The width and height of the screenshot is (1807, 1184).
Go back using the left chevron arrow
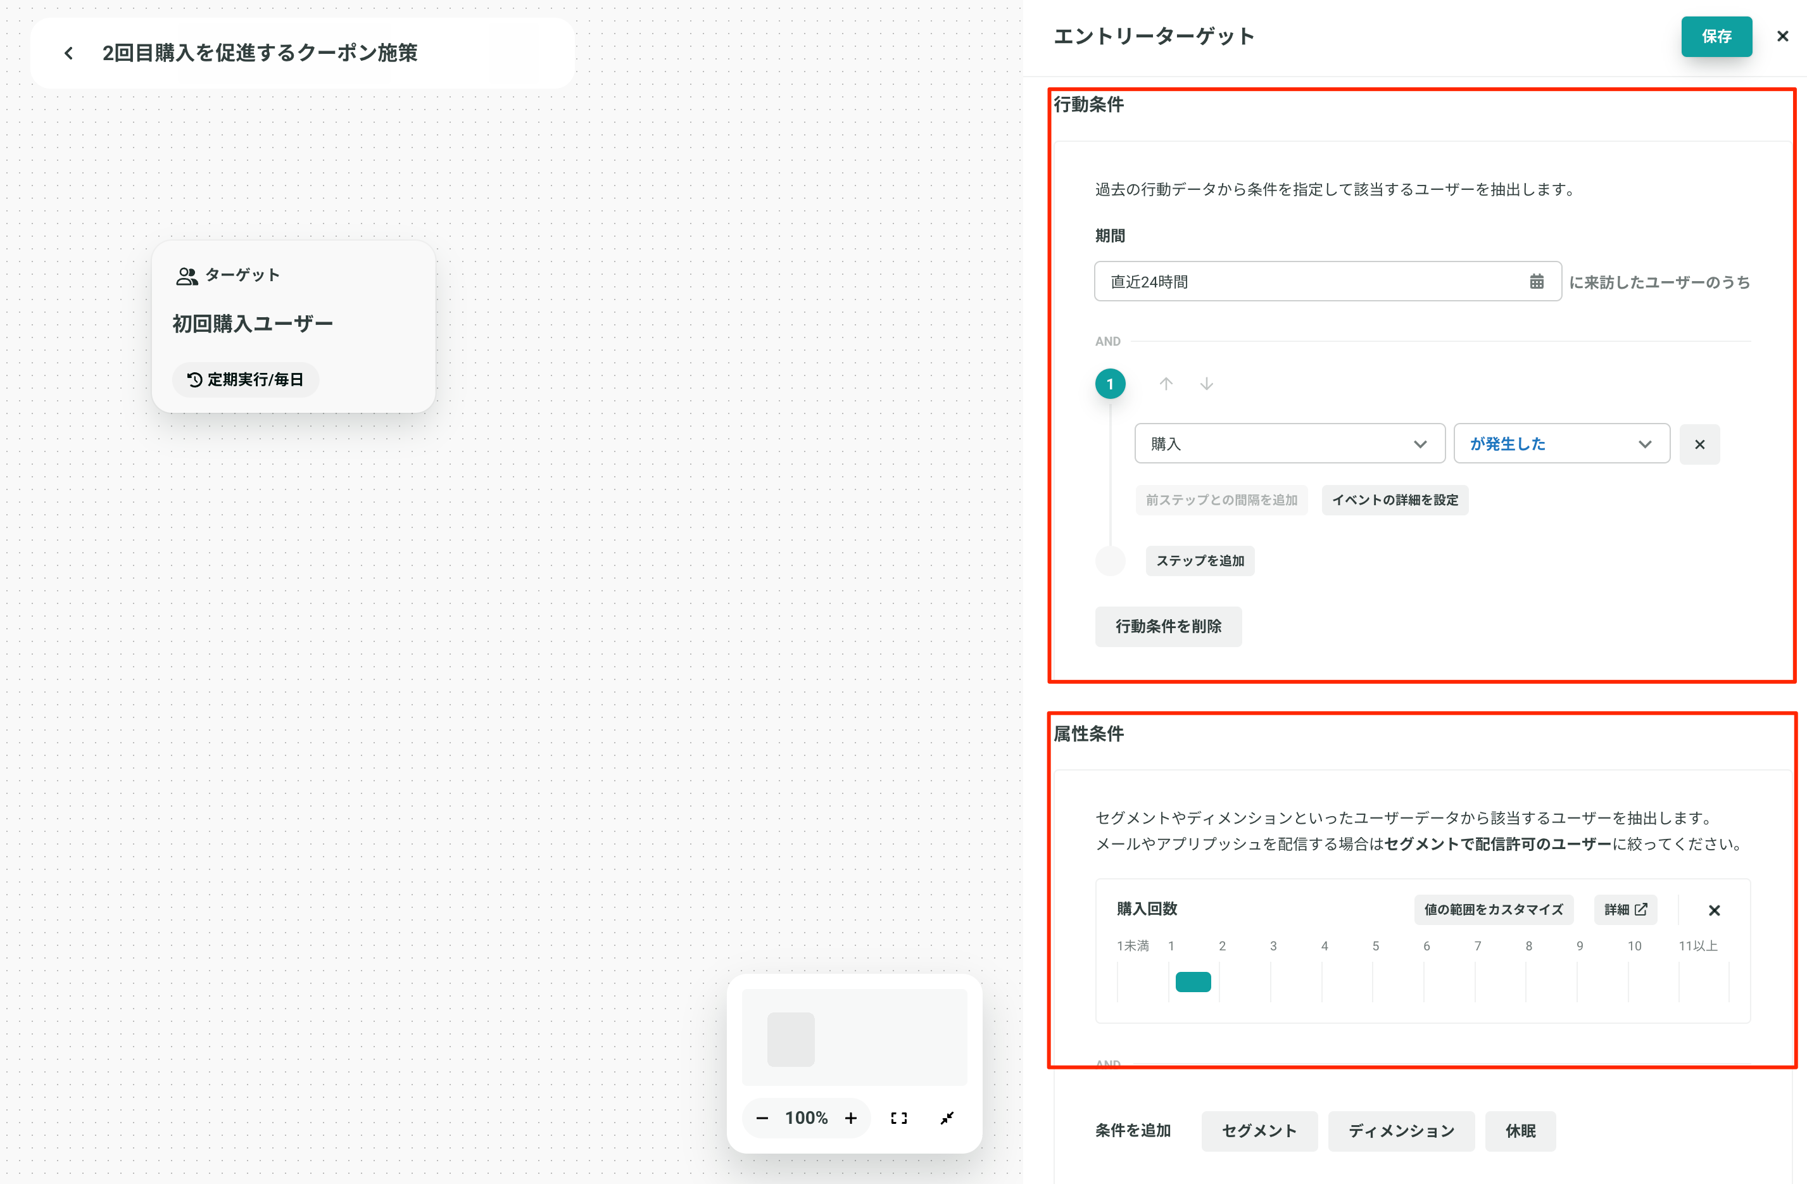click(68, 53)
